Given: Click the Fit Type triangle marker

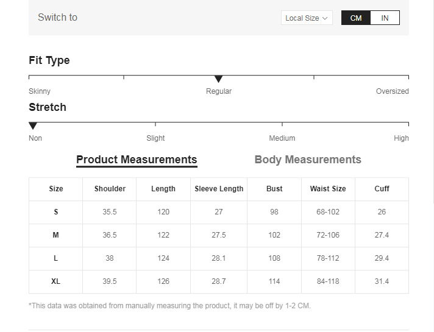Looking at the screenshot, I should tap(219, 79).
